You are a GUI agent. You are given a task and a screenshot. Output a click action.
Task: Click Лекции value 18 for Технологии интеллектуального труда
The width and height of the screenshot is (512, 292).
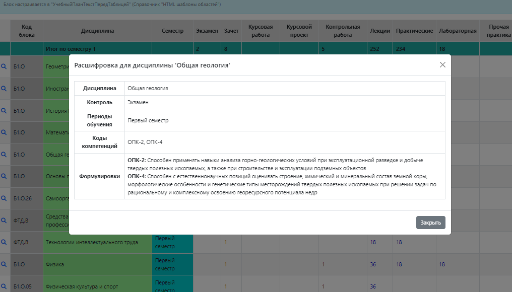click(373, 242)
